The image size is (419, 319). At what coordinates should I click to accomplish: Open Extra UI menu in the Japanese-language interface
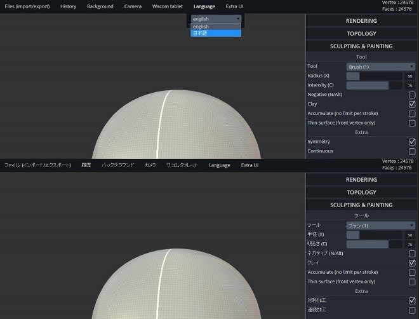point(249,165)
